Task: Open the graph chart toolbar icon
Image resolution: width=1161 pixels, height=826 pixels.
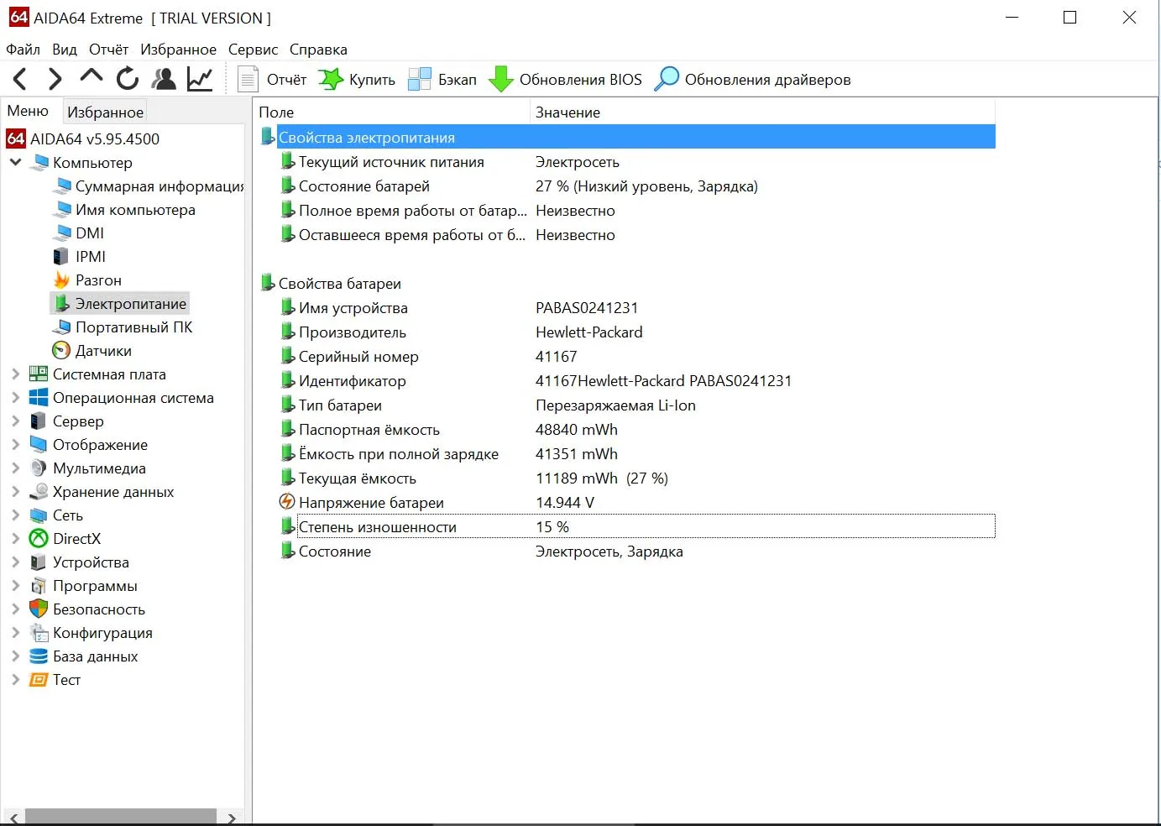Action: point(200,79)
